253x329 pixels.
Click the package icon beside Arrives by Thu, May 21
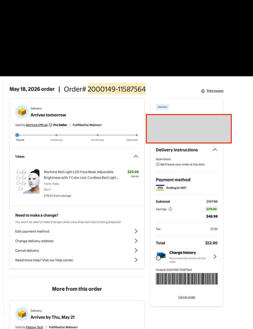tap(22, 314)
